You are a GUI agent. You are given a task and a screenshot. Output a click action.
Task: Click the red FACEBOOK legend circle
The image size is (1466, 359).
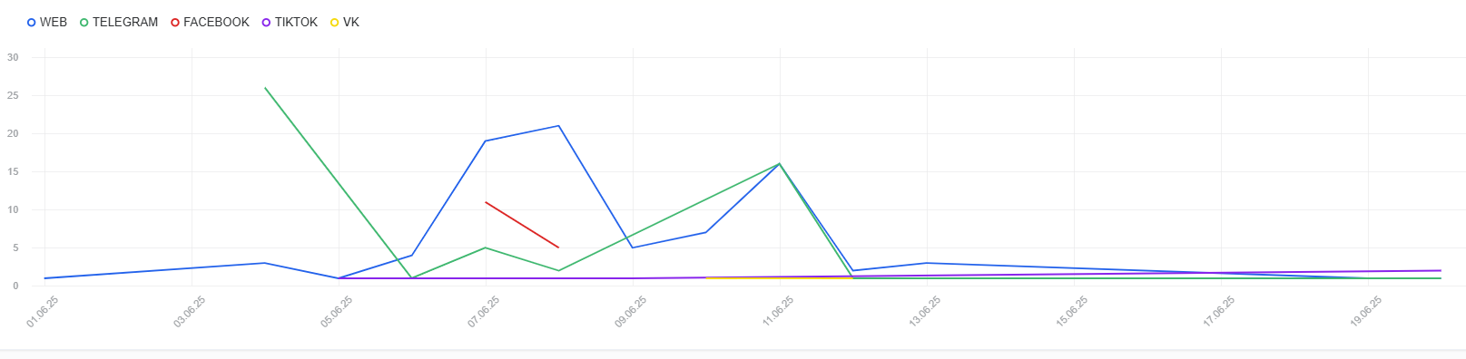tap(175, 22)
